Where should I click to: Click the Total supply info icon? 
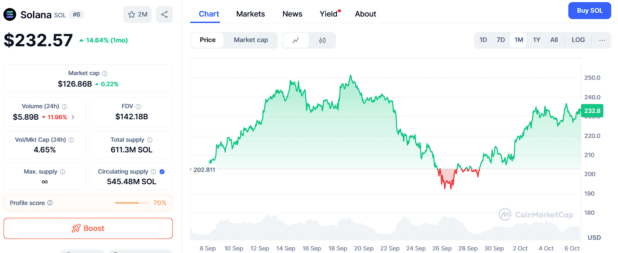tap(150, 140)
